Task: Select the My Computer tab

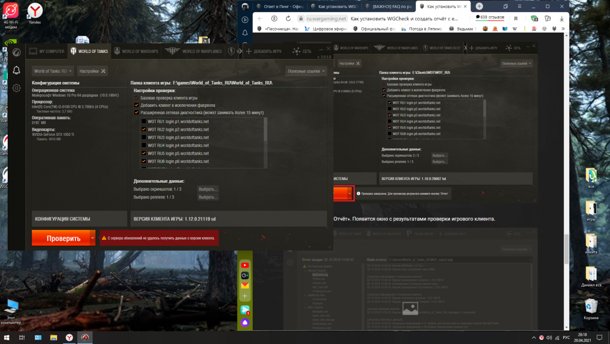Action: (47, 51)
